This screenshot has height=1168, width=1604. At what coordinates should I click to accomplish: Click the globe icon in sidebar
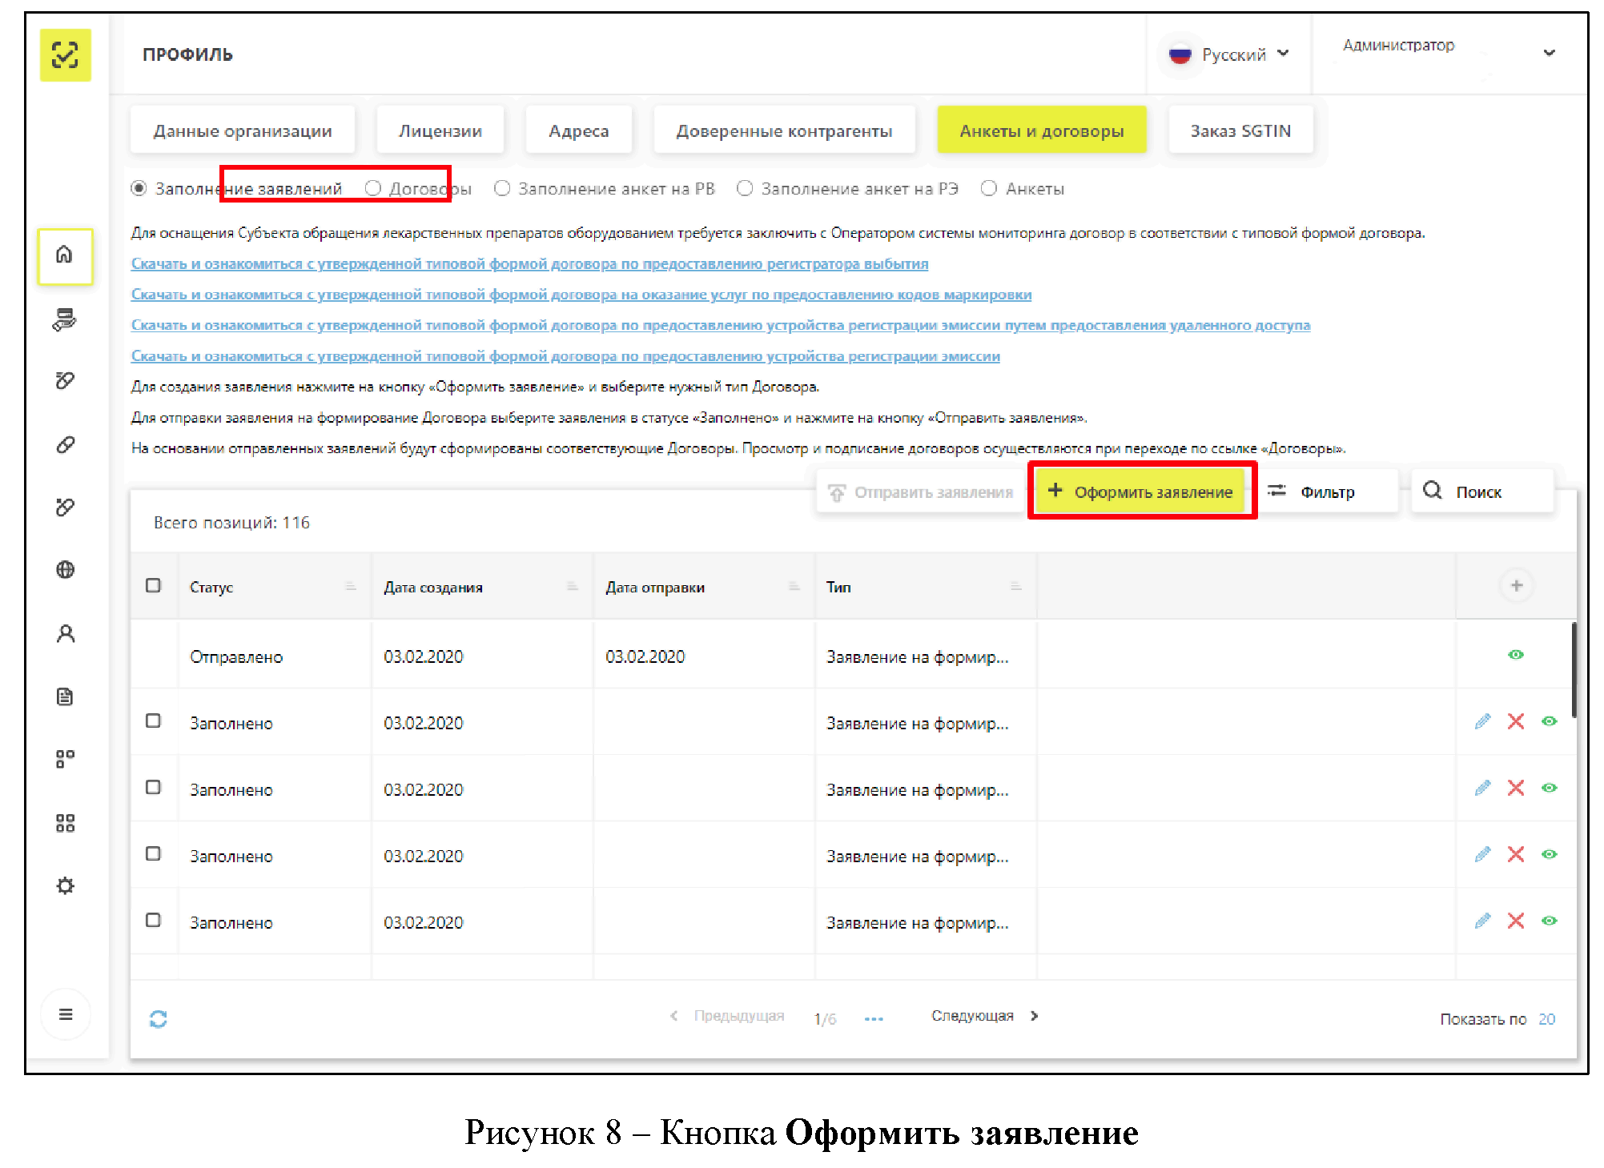coord(65,570)
